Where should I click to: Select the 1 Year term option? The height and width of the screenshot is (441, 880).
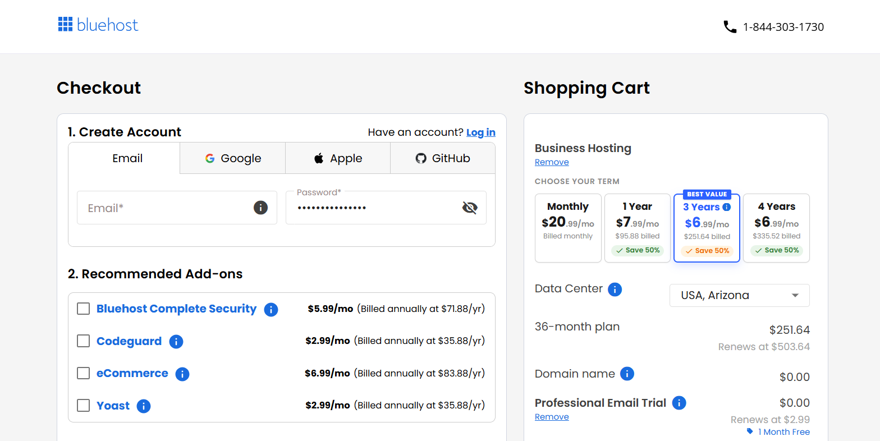pyautogui.click(x=638, y=228)
